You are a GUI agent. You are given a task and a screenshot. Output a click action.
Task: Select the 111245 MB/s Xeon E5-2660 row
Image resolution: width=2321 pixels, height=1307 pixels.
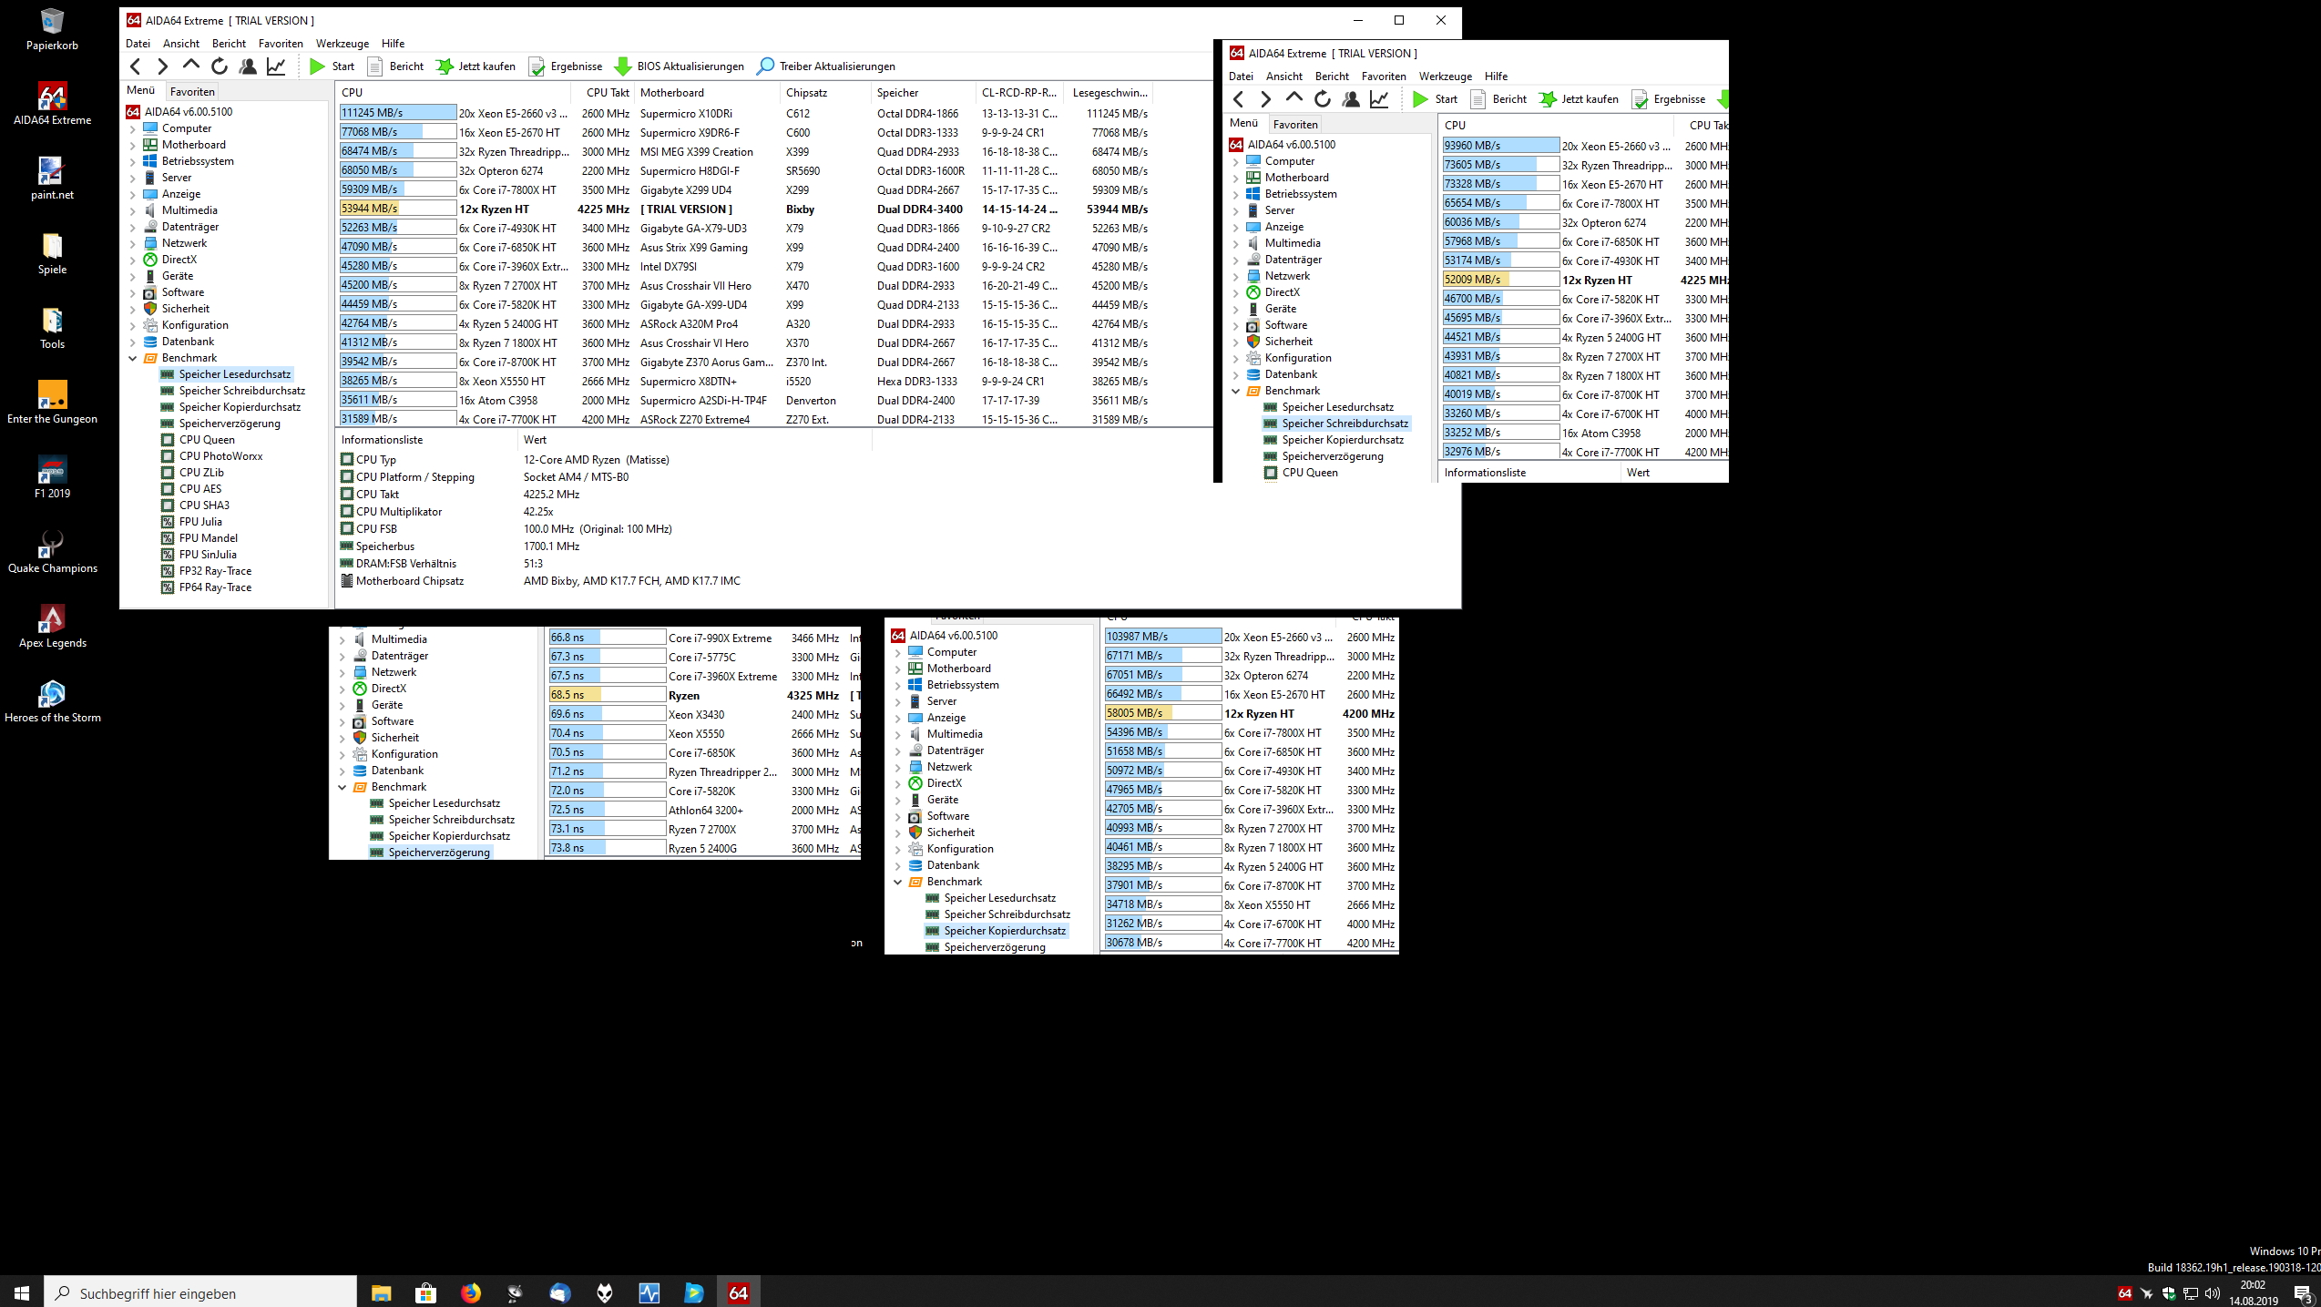745,113
